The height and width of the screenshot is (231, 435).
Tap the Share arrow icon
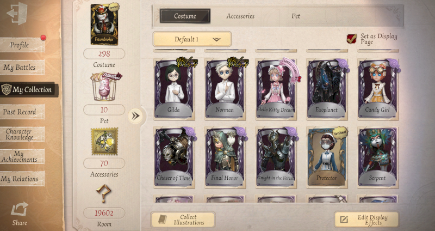[x=20, y=209]
